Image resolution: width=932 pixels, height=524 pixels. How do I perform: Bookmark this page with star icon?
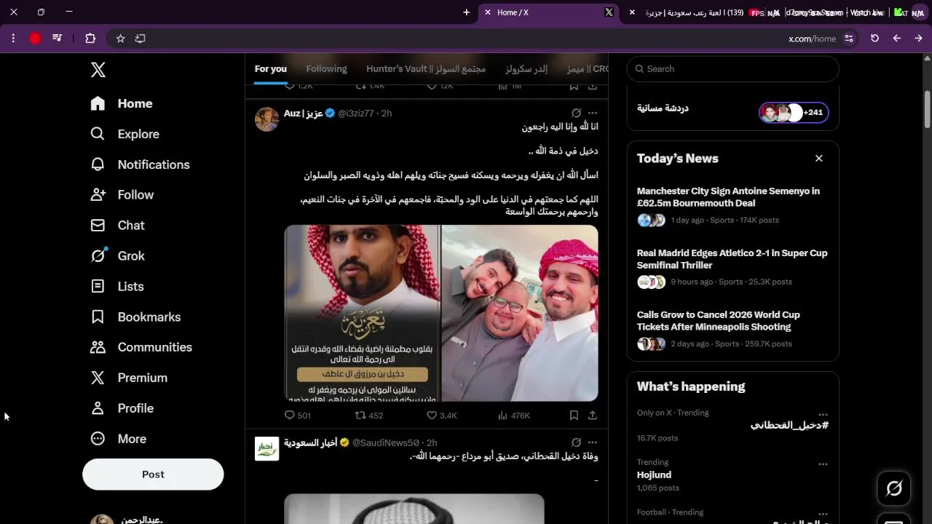(121, 39)
